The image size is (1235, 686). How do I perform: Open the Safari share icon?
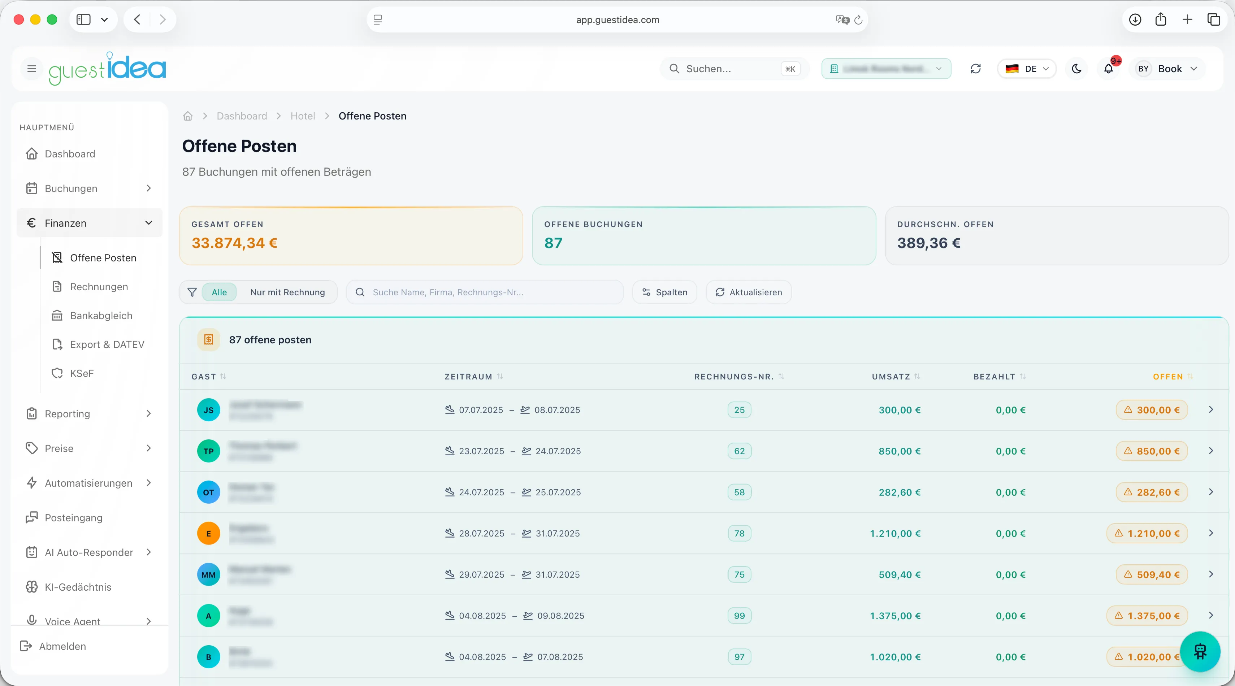tap(1161, 19)
